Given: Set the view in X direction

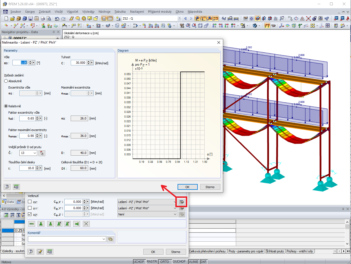Looking at the screenshot, I should 215,26.
